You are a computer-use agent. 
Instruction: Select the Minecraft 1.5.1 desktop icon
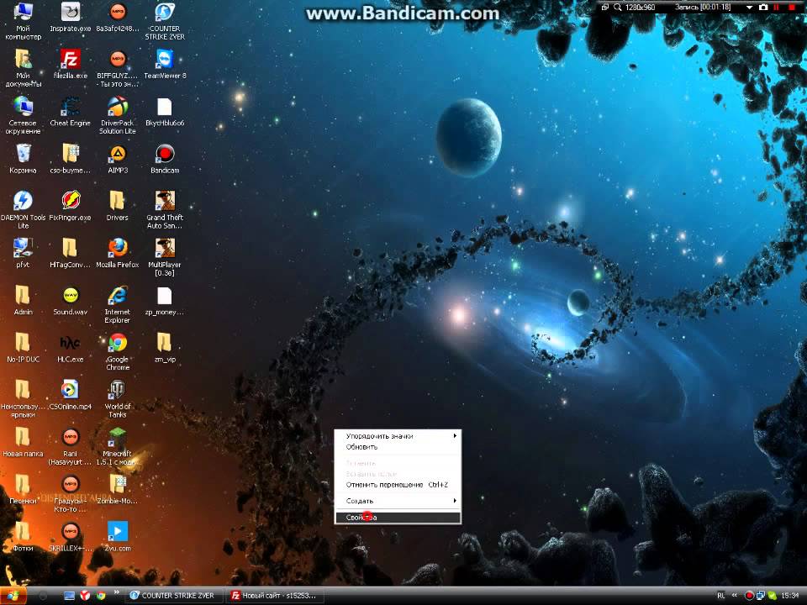tap(118, 446)
